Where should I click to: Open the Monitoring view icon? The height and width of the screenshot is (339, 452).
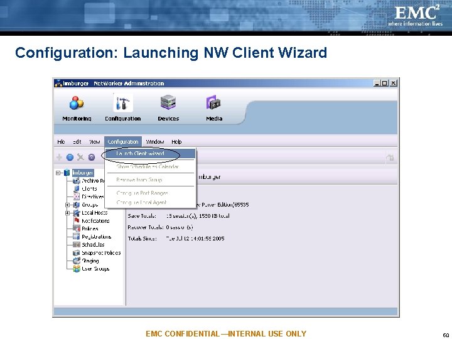click(77, 103)
